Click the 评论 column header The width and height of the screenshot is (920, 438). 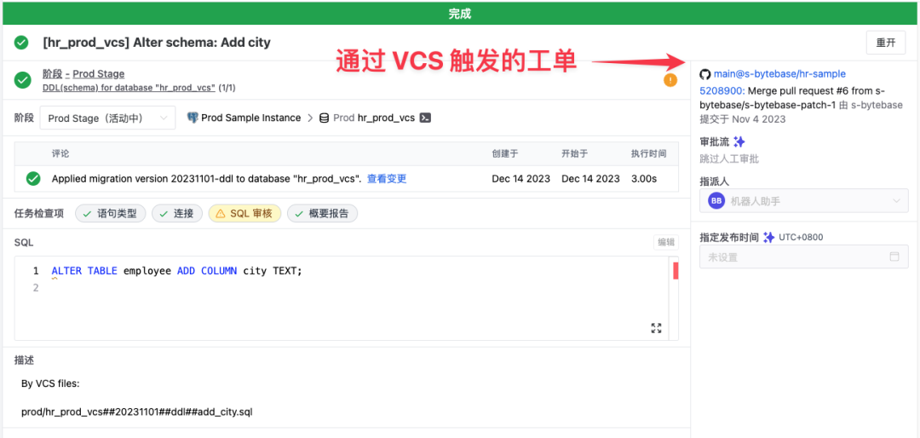pyautogui.click(x=60, y=154)
